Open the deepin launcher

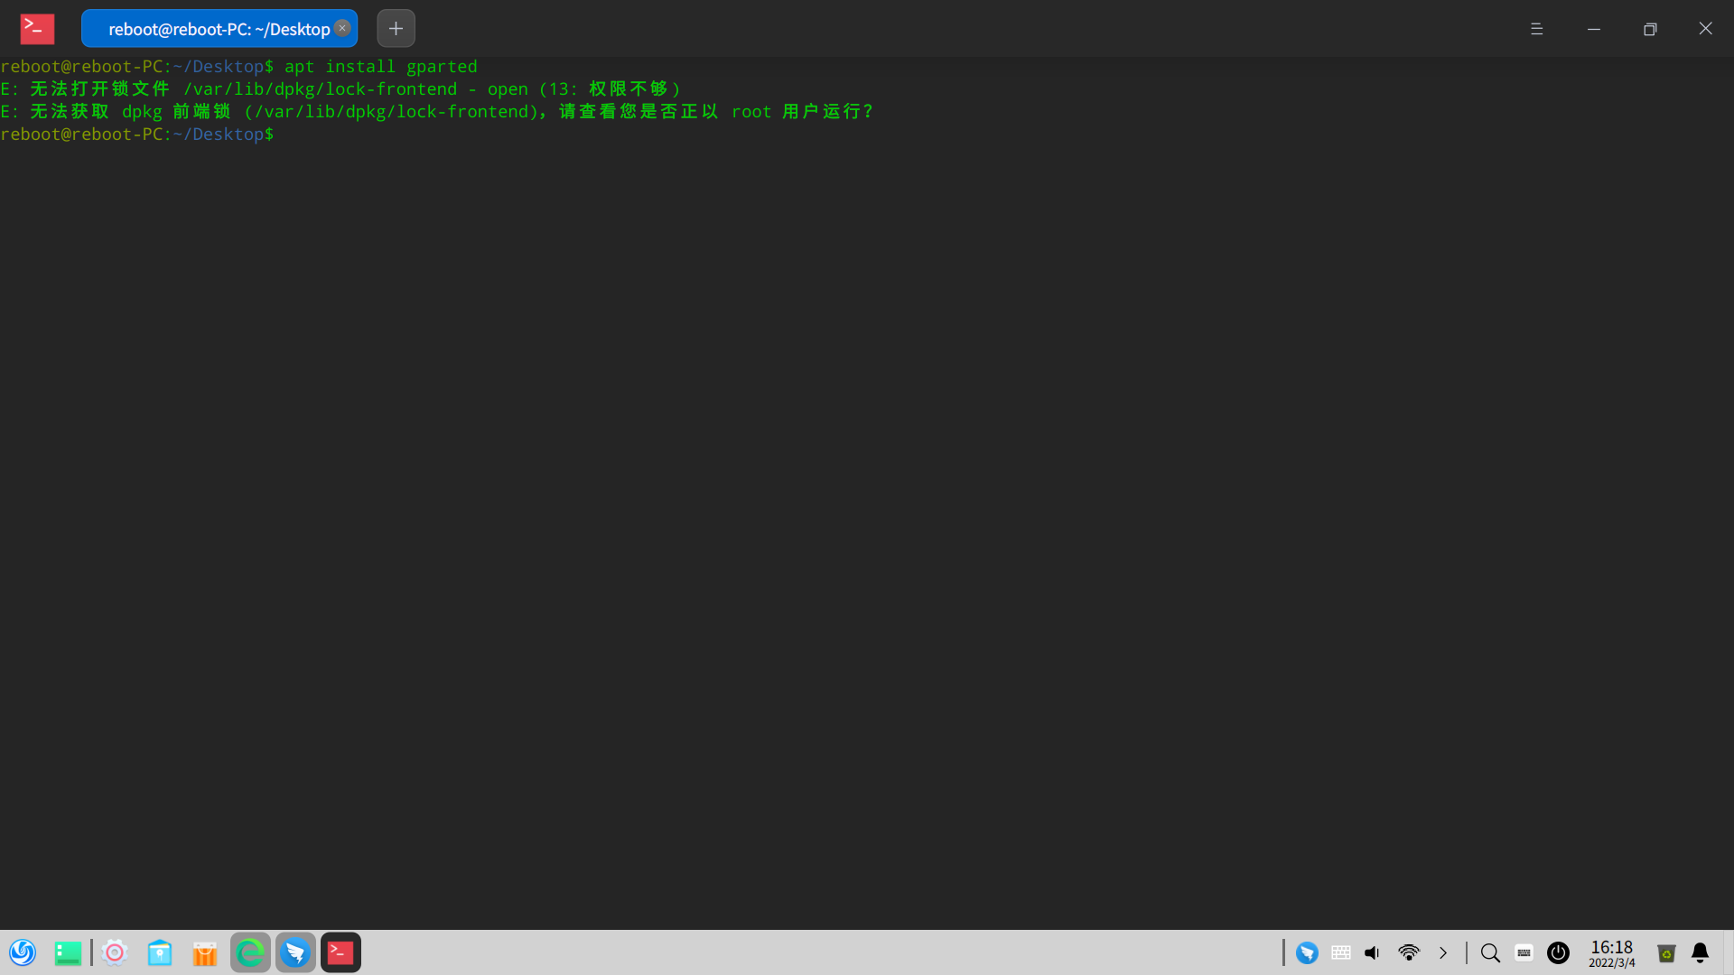tap(23, 952)
